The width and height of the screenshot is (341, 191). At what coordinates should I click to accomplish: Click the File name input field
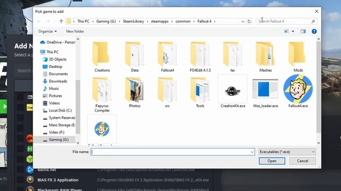[173, 152]
